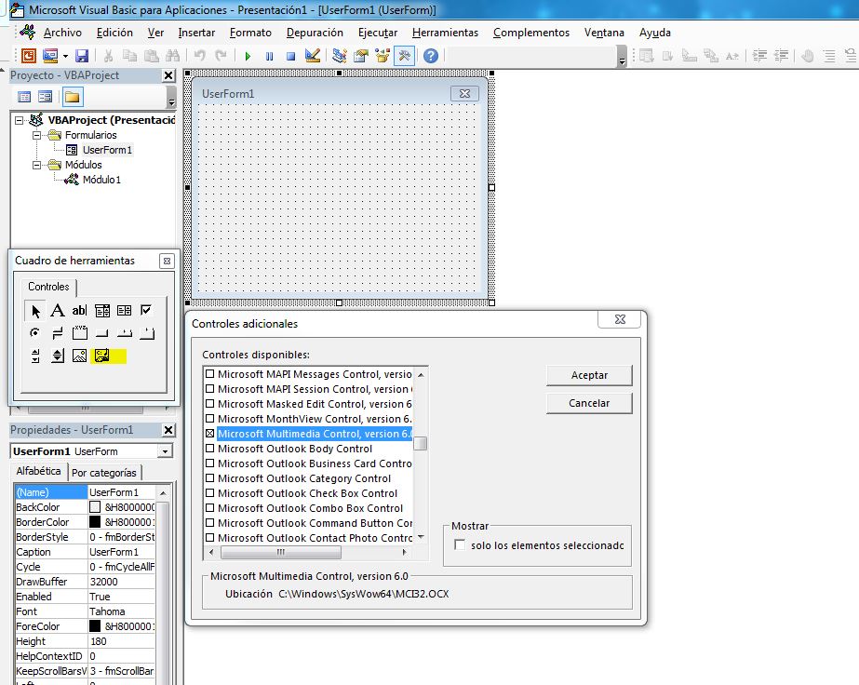Uncheck Microsoft Multimedia Control checkbox
This screenshot has height=685, width=859.
point(209,434)
